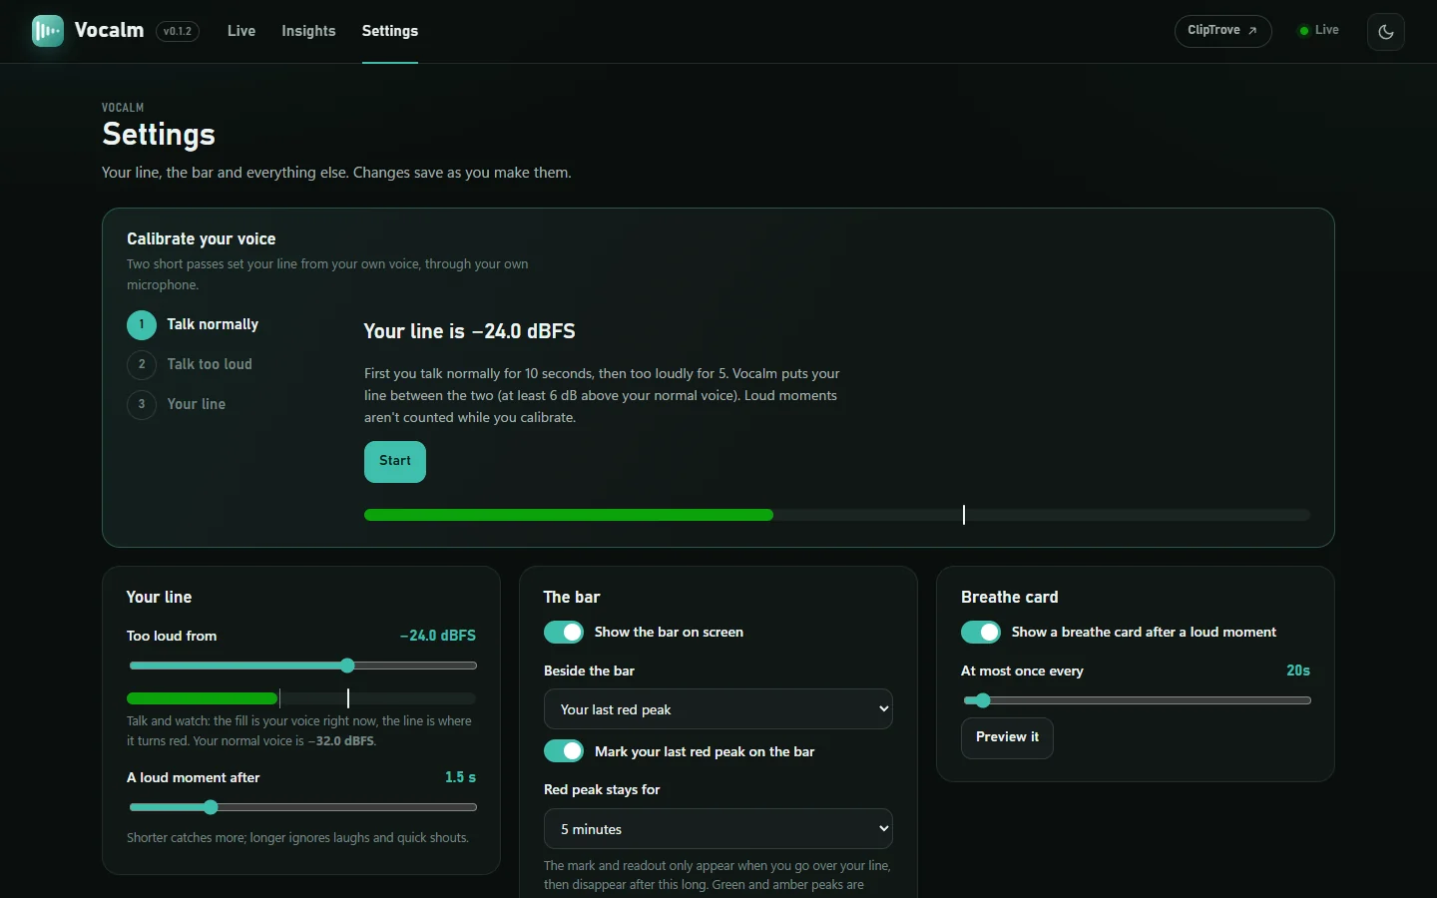The height and width of the screenshot is (898, 1437).
Task: Open the ClipTrove external link
Action: [x=1222, y=31]
